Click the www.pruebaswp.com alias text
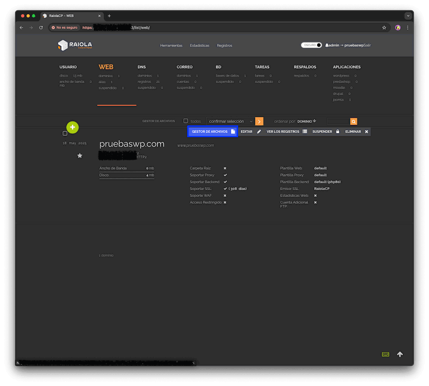Screen dimensions: 429x386 [195, 145]
